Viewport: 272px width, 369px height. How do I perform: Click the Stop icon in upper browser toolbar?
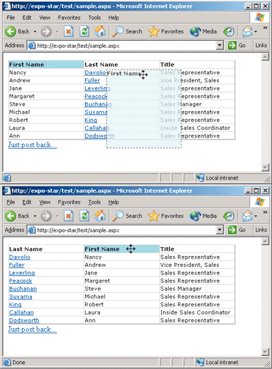(x=69, y=31)
